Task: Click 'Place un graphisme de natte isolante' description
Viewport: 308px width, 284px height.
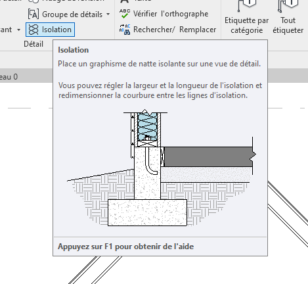Action: 160,64
